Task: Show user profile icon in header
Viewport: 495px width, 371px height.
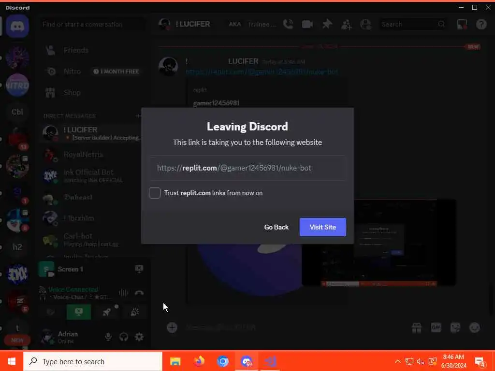Action: pos(366,24)
